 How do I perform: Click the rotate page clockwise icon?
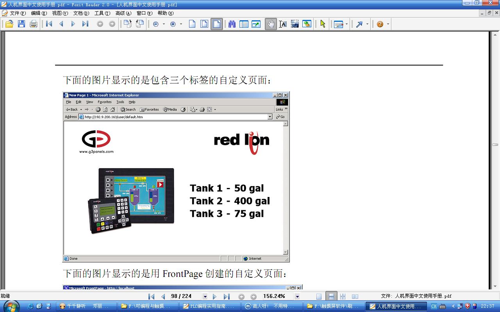128,24
